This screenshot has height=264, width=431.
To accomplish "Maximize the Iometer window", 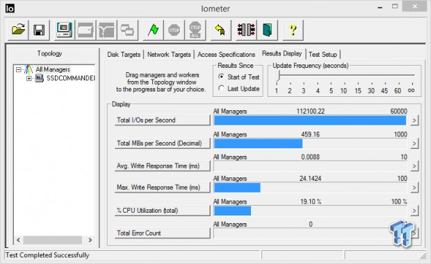I will point(395,6).
